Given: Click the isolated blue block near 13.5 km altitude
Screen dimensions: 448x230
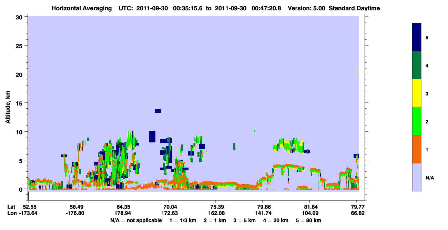Looking at the screenshot, I should pyautogui.click(x=158, y=111).
